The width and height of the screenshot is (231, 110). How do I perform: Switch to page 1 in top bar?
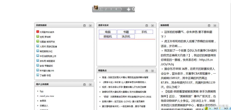101,9
